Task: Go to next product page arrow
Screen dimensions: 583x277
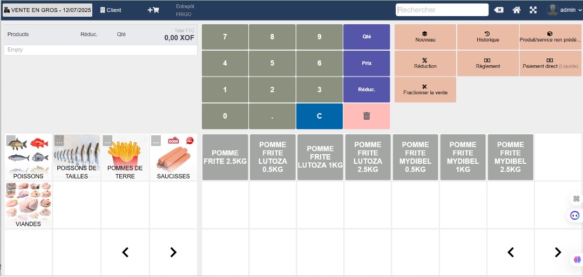Action: [x=558, y=252]
